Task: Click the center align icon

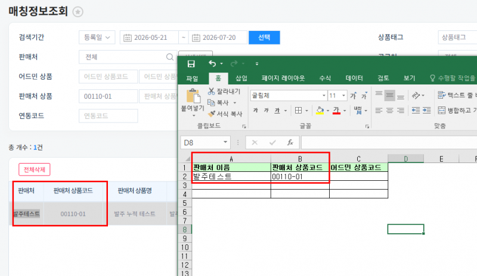Action: [390, 111]
